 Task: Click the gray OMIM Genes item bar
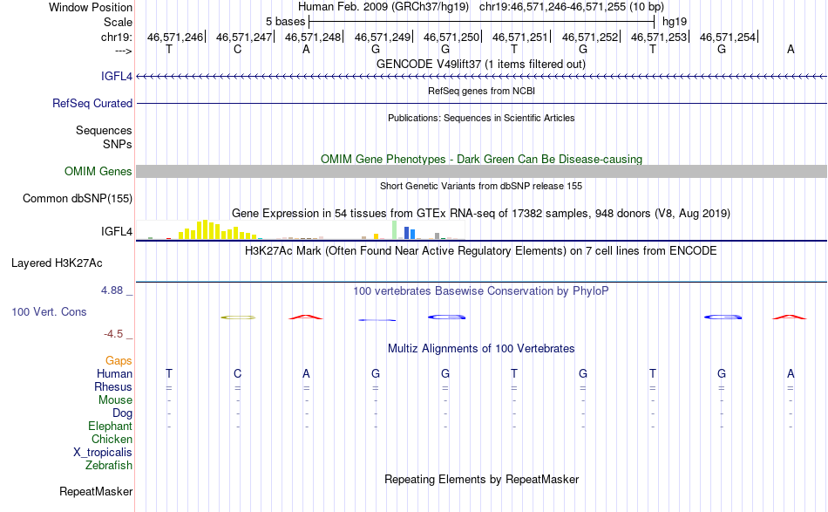[481, 171]
